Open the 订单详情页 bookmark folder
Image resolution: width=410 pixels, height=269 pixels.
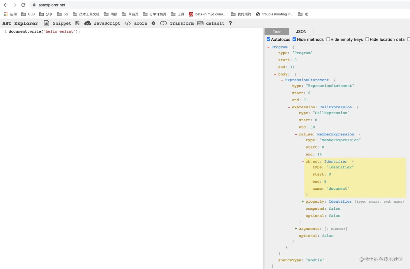(155, 14)
